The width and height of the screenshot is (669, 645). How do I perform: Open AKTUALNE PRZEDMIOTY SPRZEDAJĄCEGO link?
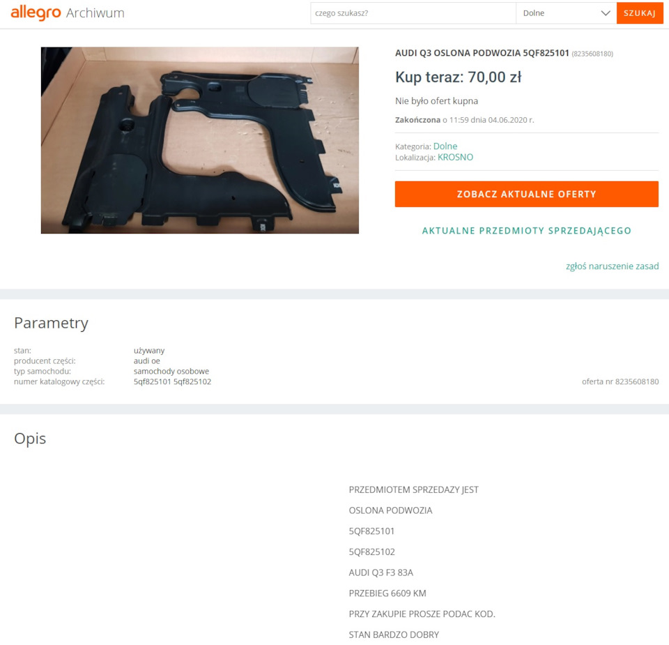527,231
